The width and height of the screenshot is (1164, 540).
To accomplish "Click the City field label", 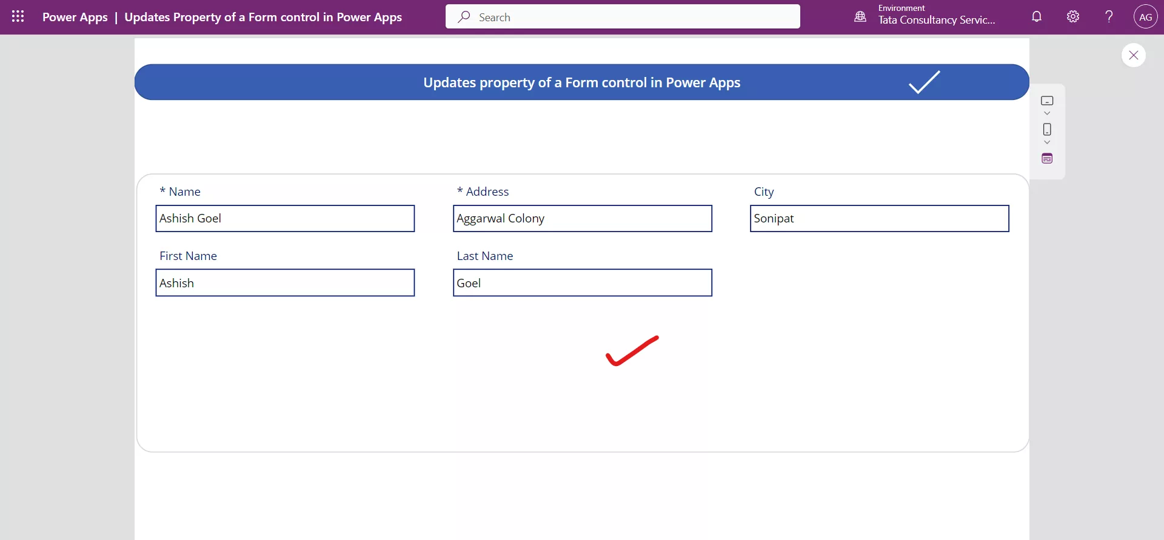I will click(764, 192).
